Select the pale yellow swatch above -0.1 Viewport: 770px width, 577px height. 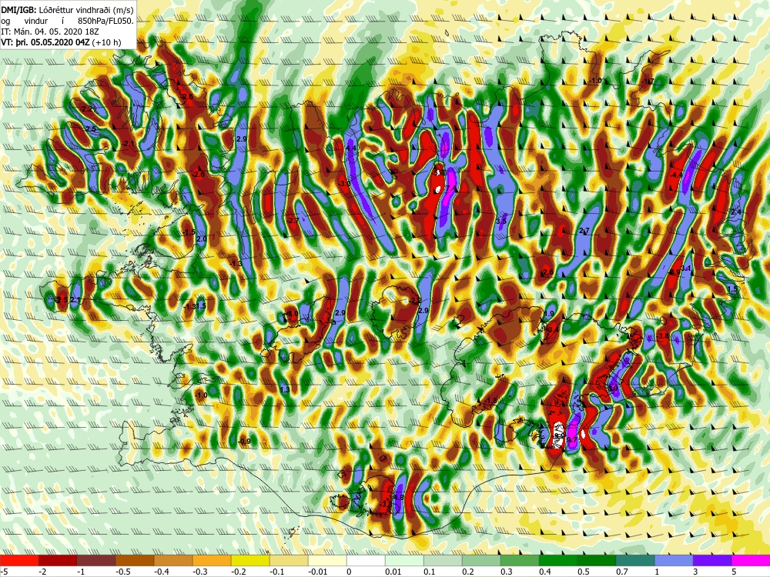click(x=289, y=560)
